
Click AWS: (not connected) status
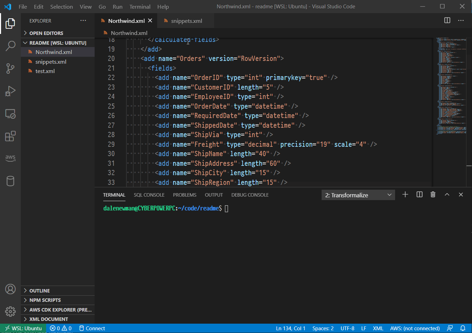pyautogui.click(x=415, y=328)
